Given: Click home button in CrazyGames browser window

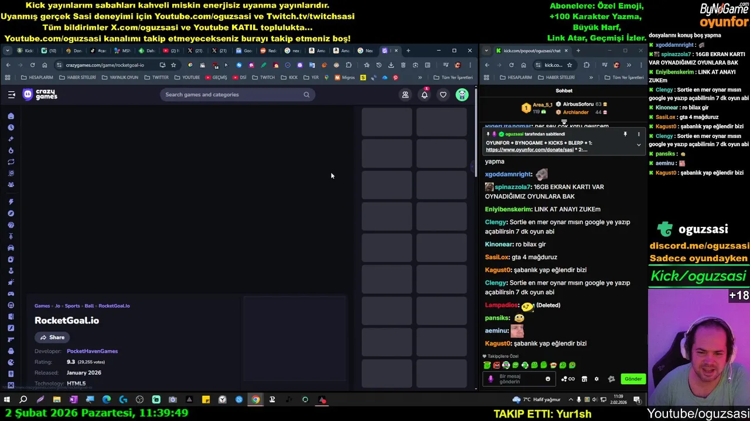Looking at the screenshot, I should [x=45, y=65].
